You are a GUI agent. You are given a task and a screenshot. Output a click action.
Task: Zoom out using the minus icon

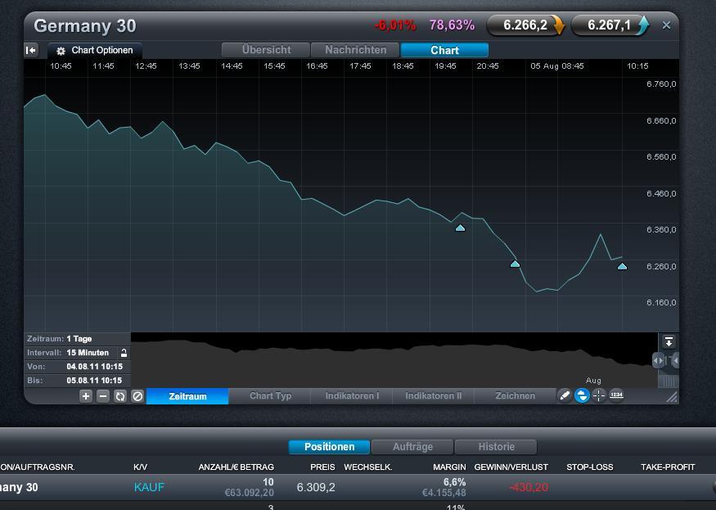pos(103,396)
